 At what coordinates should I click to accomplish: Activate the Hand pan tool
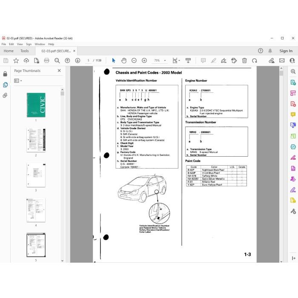pyautogui.click(x=124, y=60)
